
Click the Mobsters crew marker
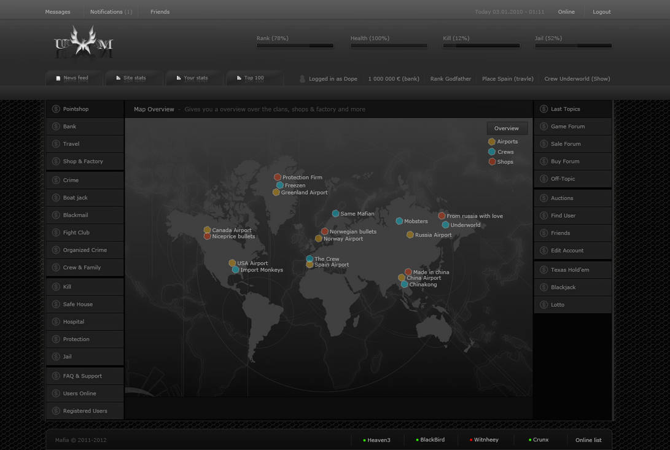(399, 221)
